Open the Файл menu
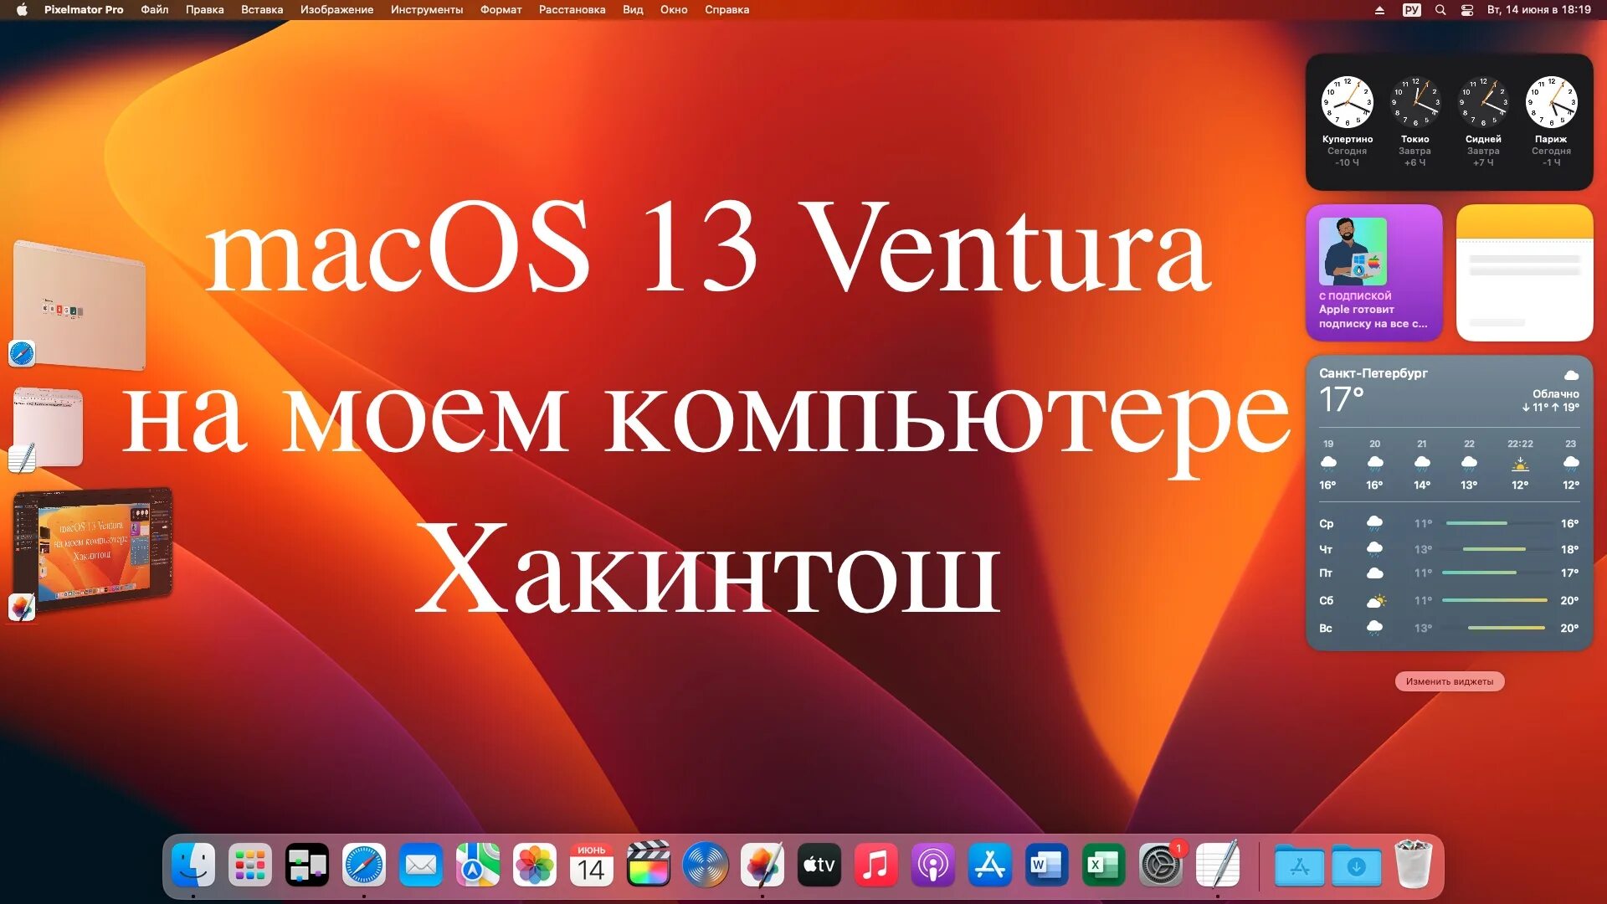Viewport: 1607px width, 904px height. tap(155, 10)
